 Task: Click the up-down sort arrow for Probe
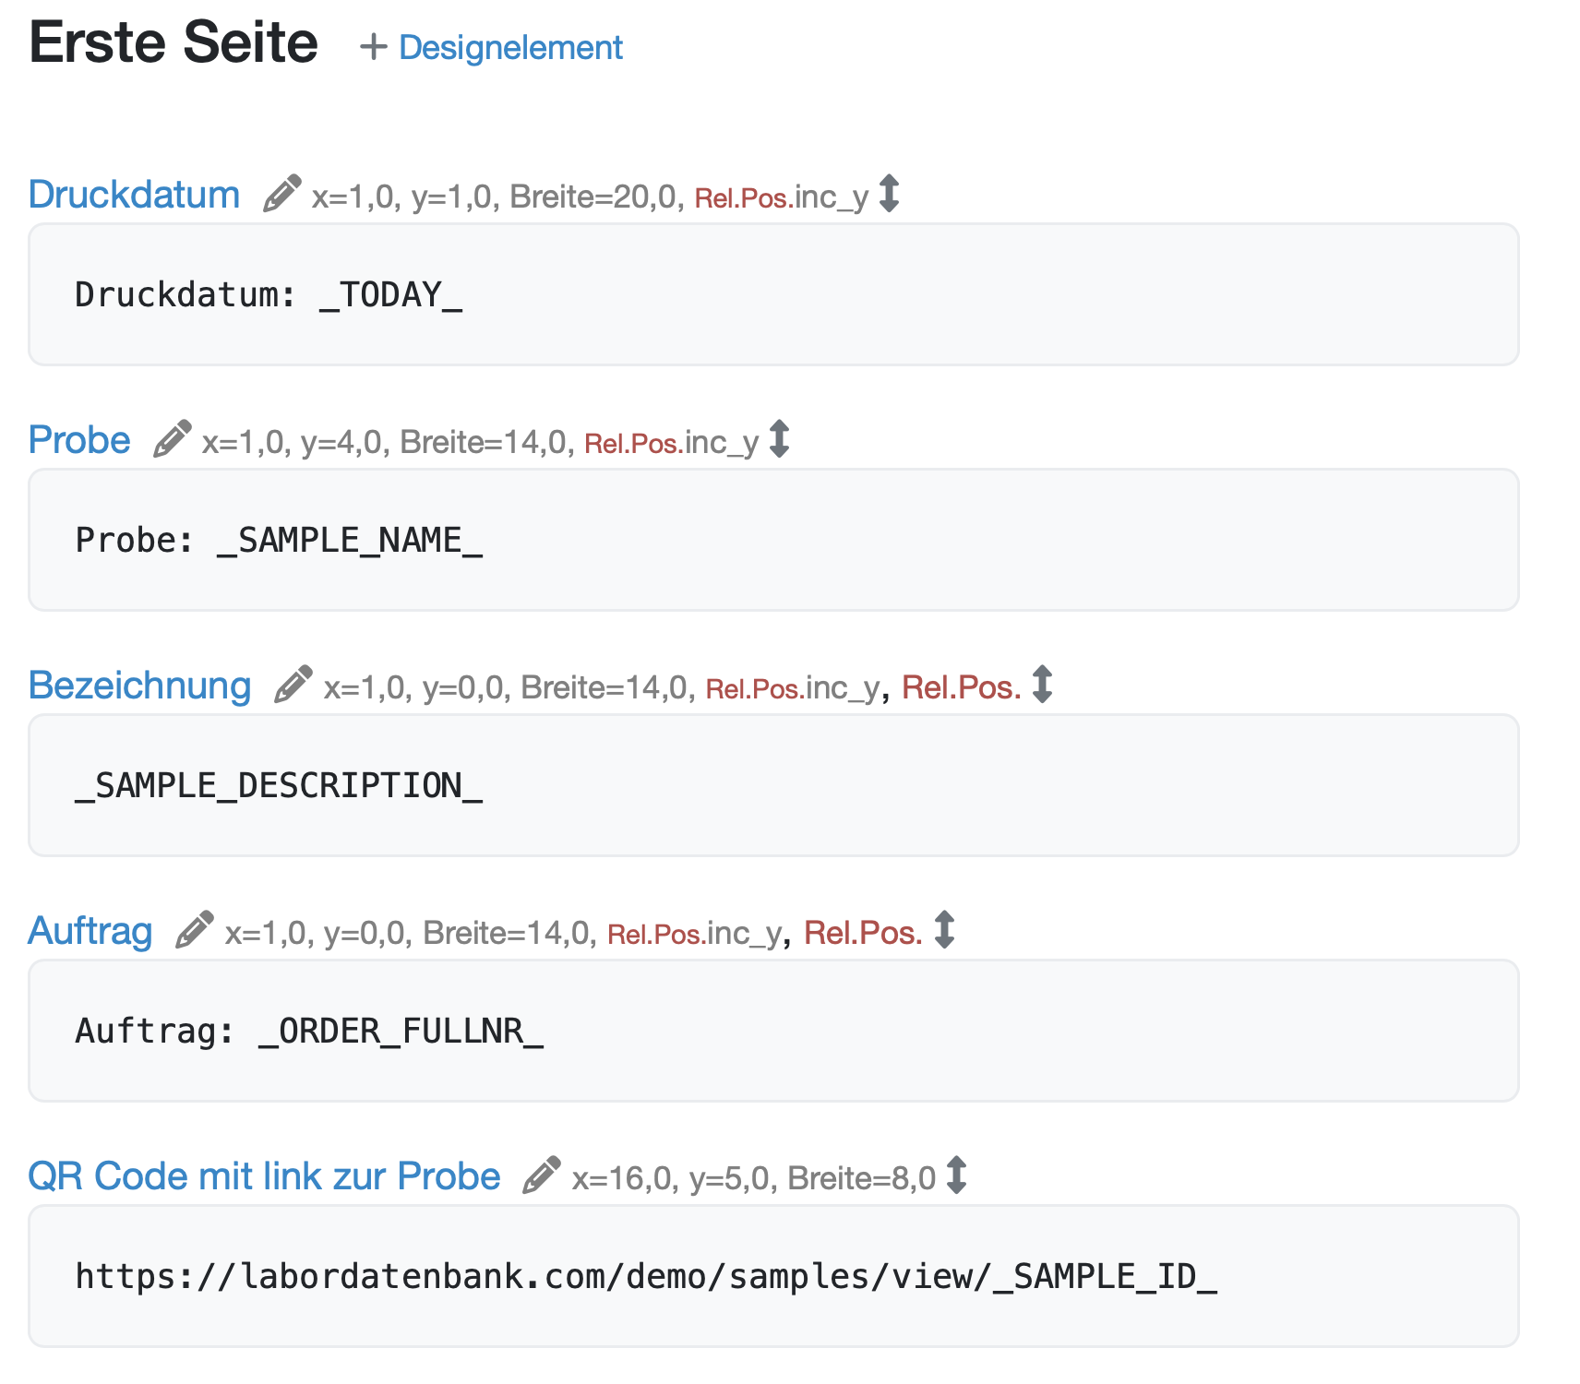point(780,439)
